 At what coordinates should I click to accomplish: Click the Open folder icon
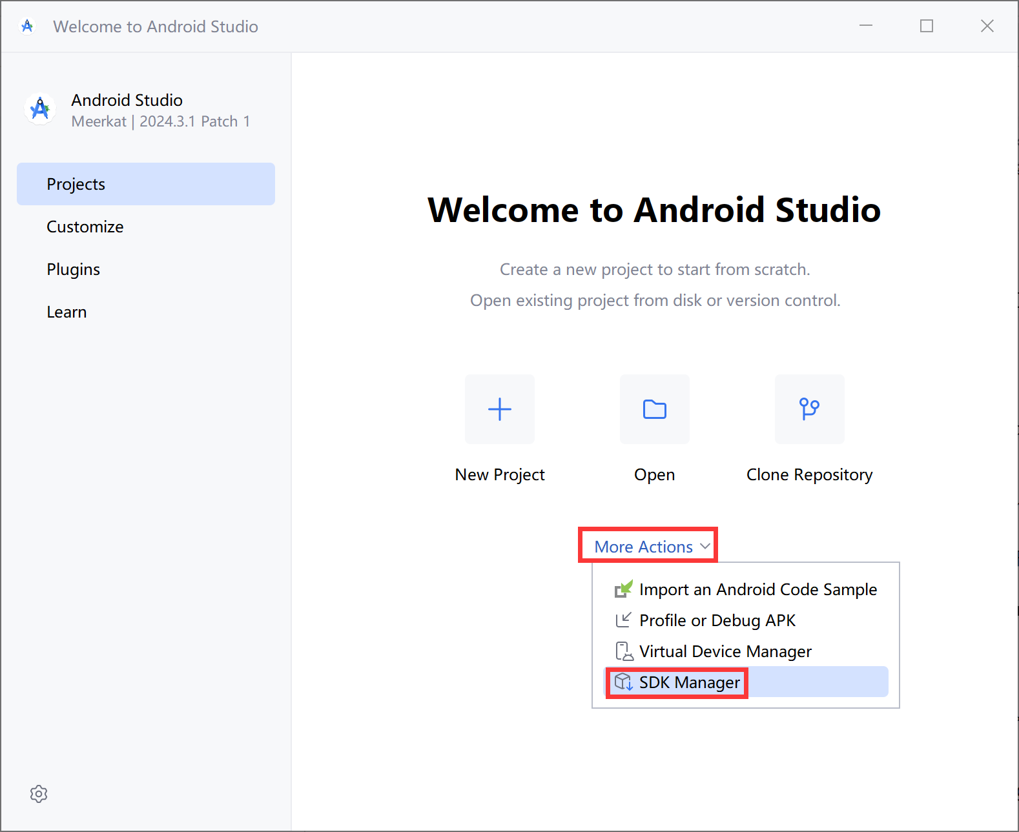(655, 409)
